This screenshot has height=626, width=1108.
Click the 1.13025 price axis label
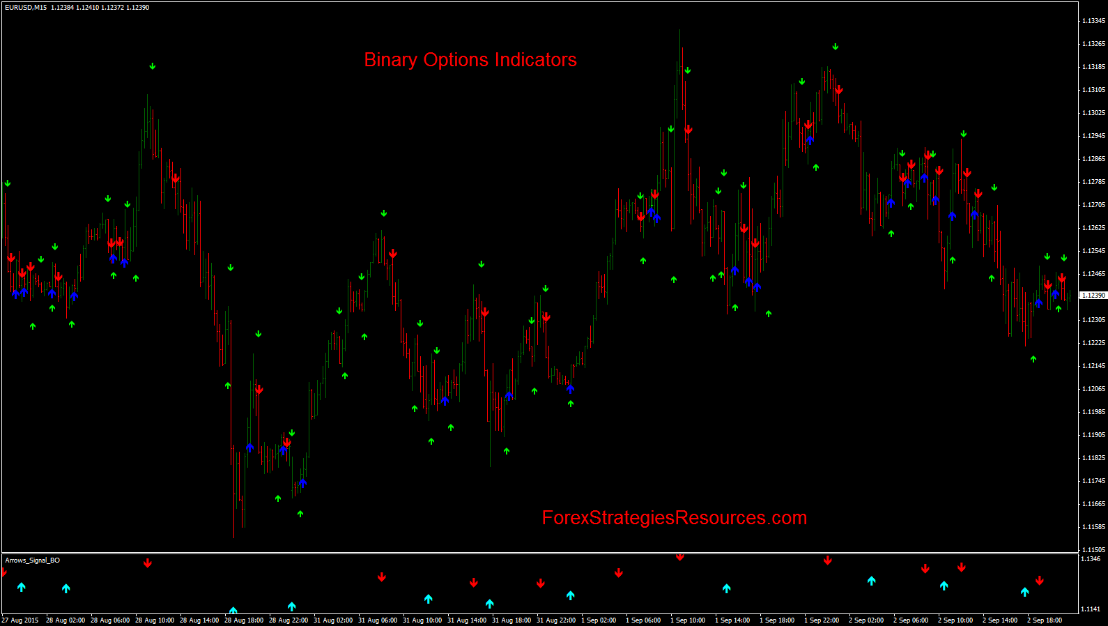click(x=1093, y=113)
